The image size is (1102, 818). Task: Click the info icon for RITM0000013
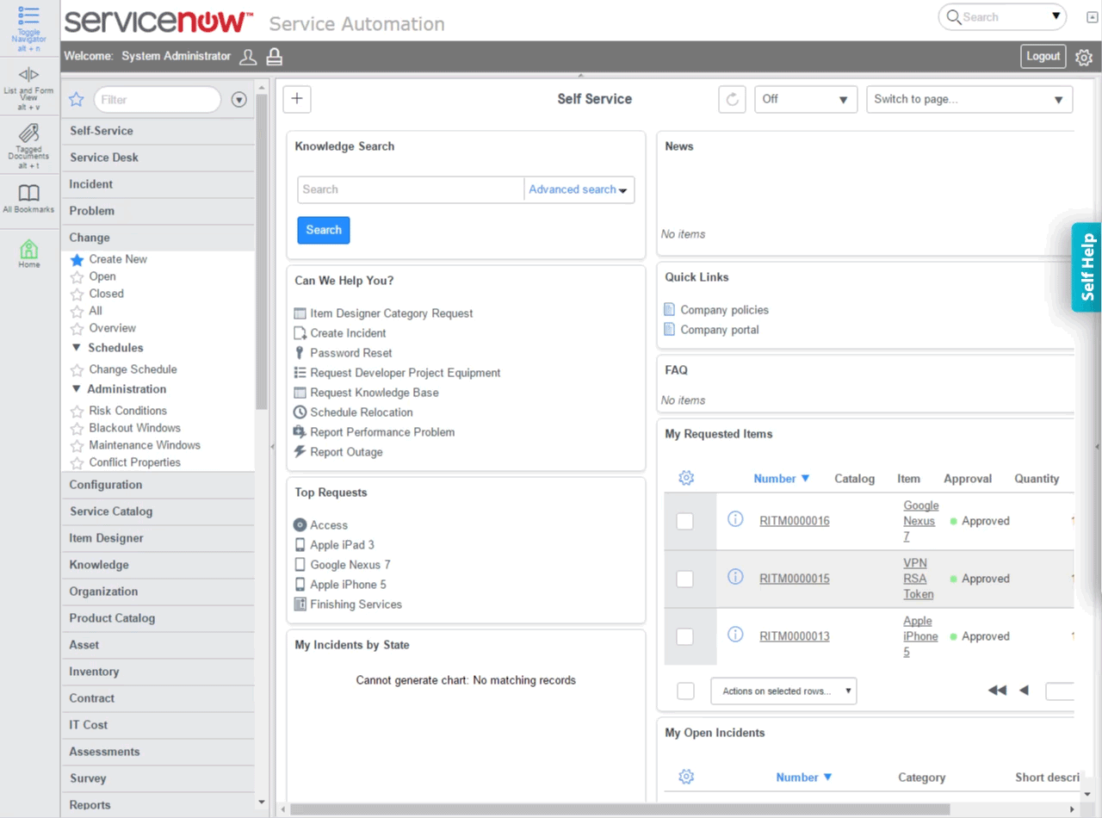[x=735, y=635]
